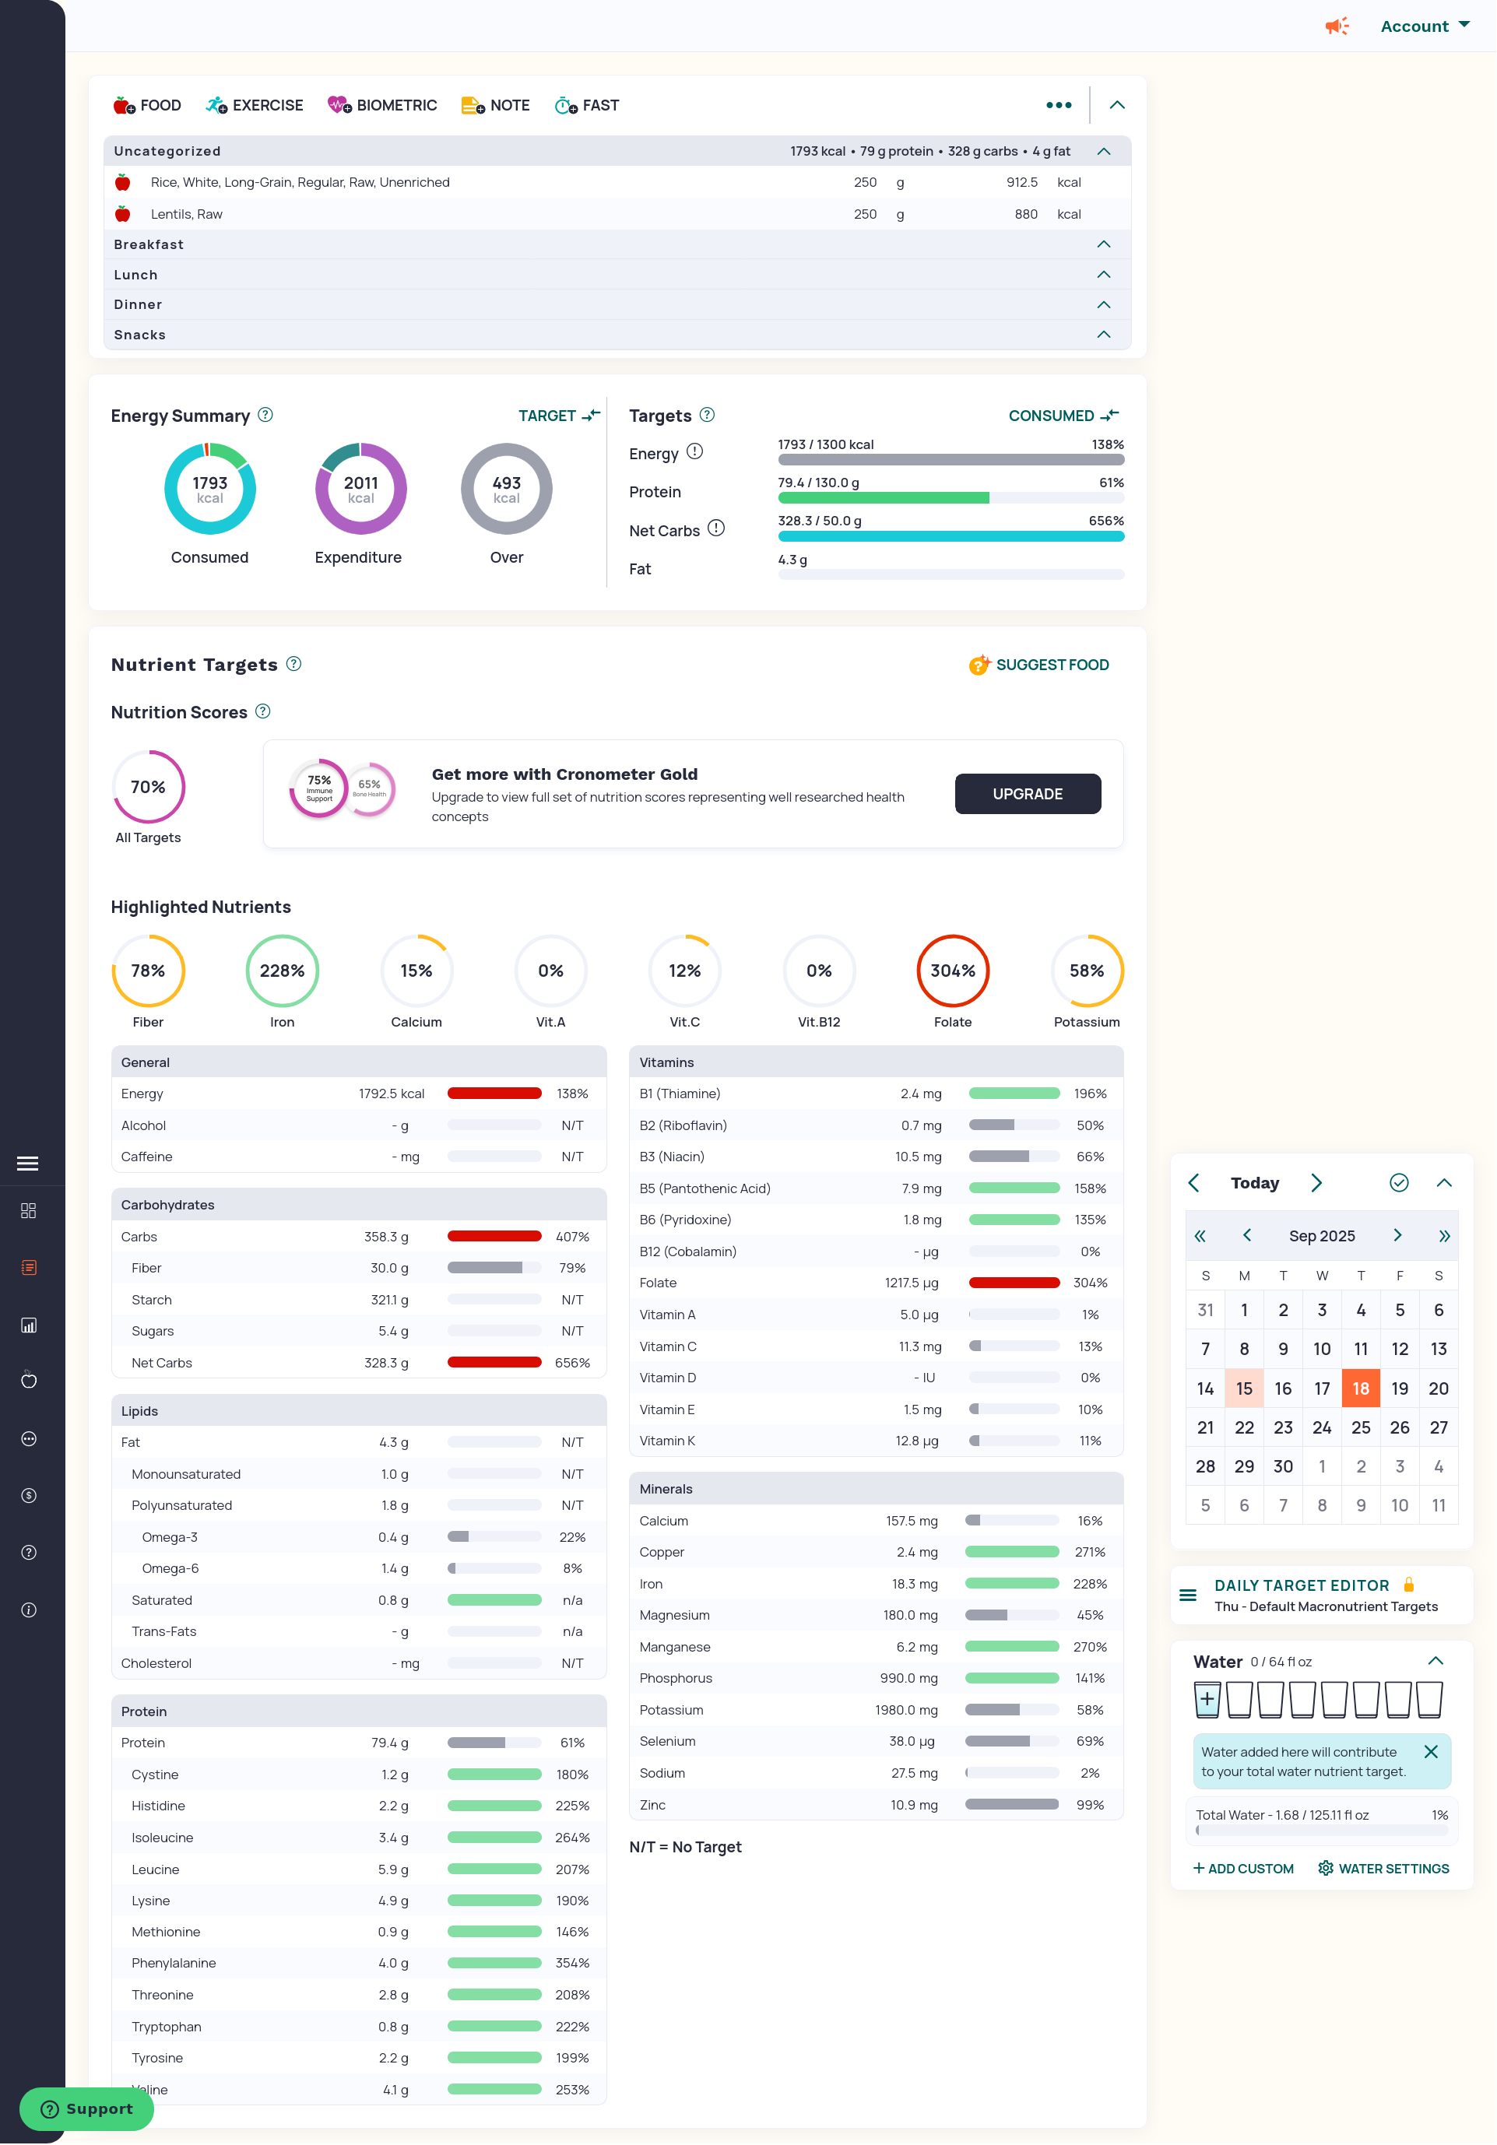Click the All Targets 70% score
The width and height of the screenshot is (1497, 2145).
(148, 787)
